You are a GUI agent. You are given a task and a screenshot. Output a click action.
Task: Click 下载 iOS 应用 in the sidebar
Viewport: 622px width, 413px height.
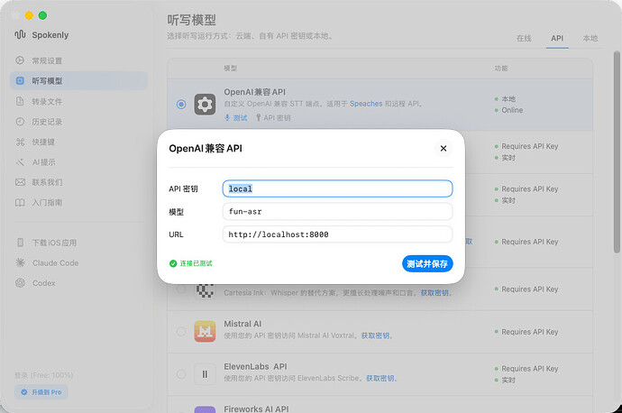(x=78, y=243)
